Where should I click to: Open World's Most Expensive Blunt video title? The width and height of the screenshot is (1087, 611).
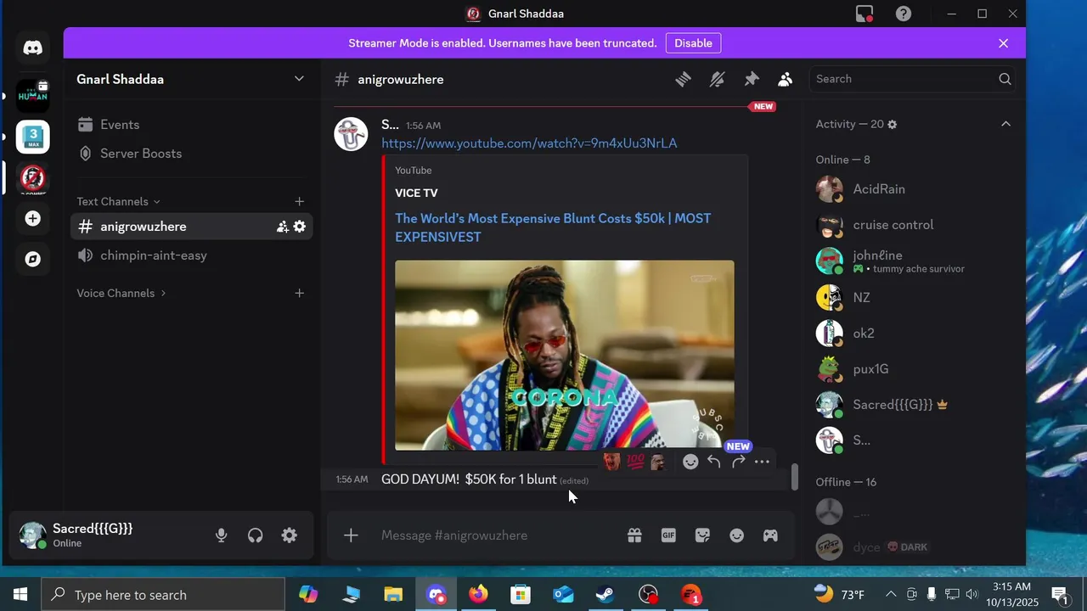[553, 227]
